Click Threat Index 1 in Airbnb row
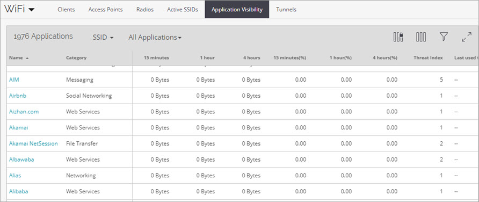This screenshot has width=479, height=202. [441, 96]
